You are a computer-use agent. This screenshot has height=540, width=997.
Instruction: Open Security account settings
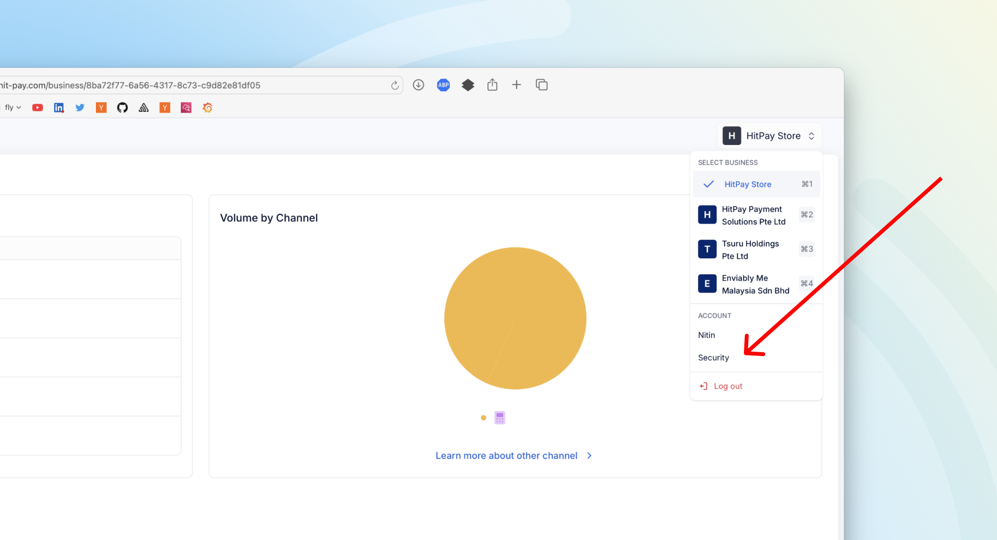714,358
